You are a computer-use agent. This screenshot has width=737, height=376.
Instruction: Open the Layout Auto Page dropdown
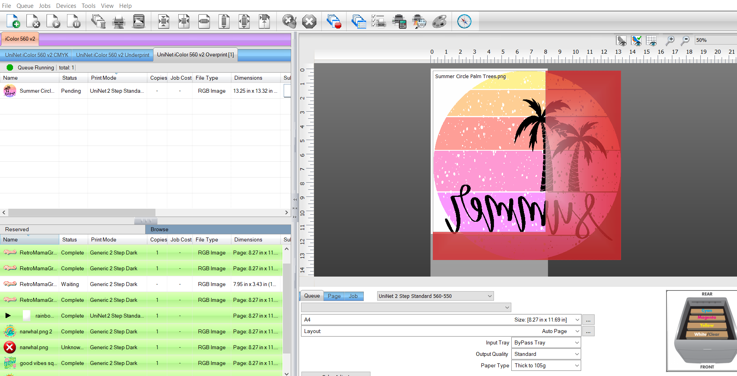click(576, 331)
